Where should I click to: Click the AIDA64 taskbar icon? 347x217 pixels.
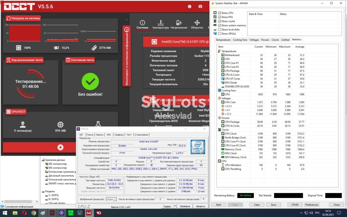click(x=89, y=213)
